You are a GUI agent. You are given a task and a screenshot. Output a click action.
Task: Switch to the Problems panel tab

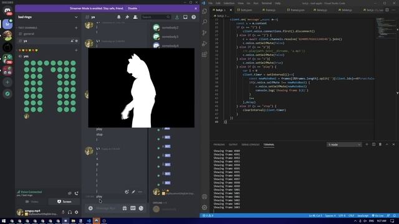(x=219, y=144)
